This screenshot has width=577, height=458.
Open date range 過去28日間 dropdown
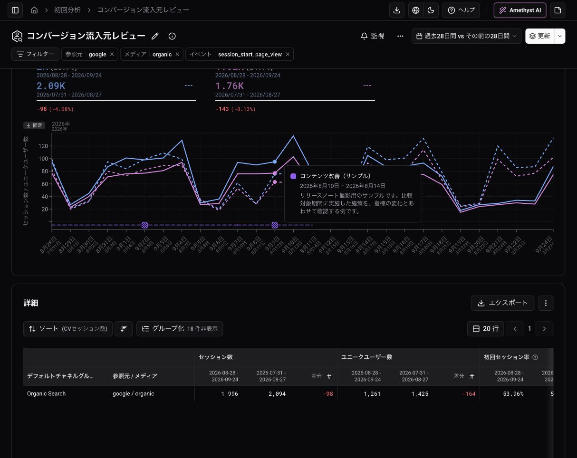coord(466,36)
